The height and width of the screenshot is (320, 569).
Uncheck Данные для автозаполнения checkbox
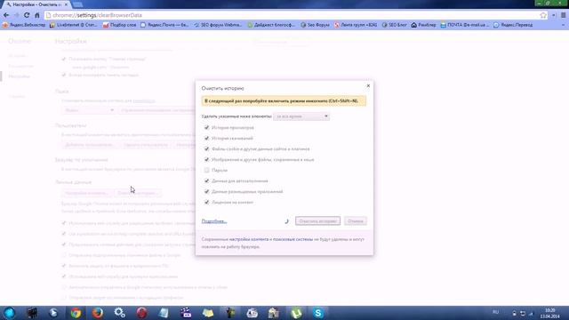(206, 180)
